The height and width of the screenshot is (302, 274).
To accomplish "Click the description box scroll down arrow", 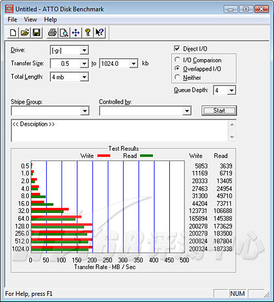I will click(232, 137).
